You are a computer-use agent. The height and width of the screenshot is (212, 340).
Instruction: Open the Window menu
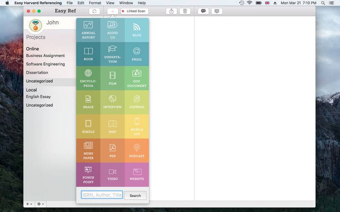[x=126, y=3]
